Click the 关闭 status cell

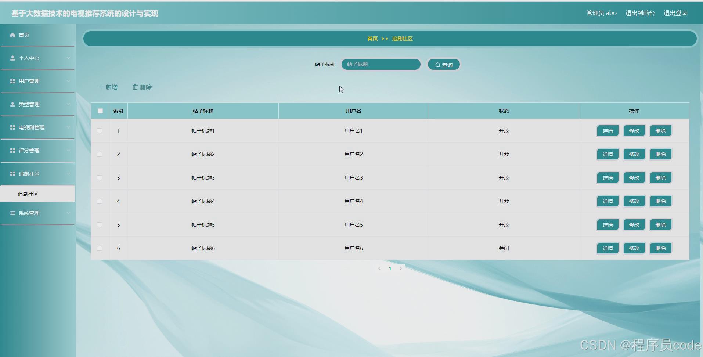click(x=504, y=248)
